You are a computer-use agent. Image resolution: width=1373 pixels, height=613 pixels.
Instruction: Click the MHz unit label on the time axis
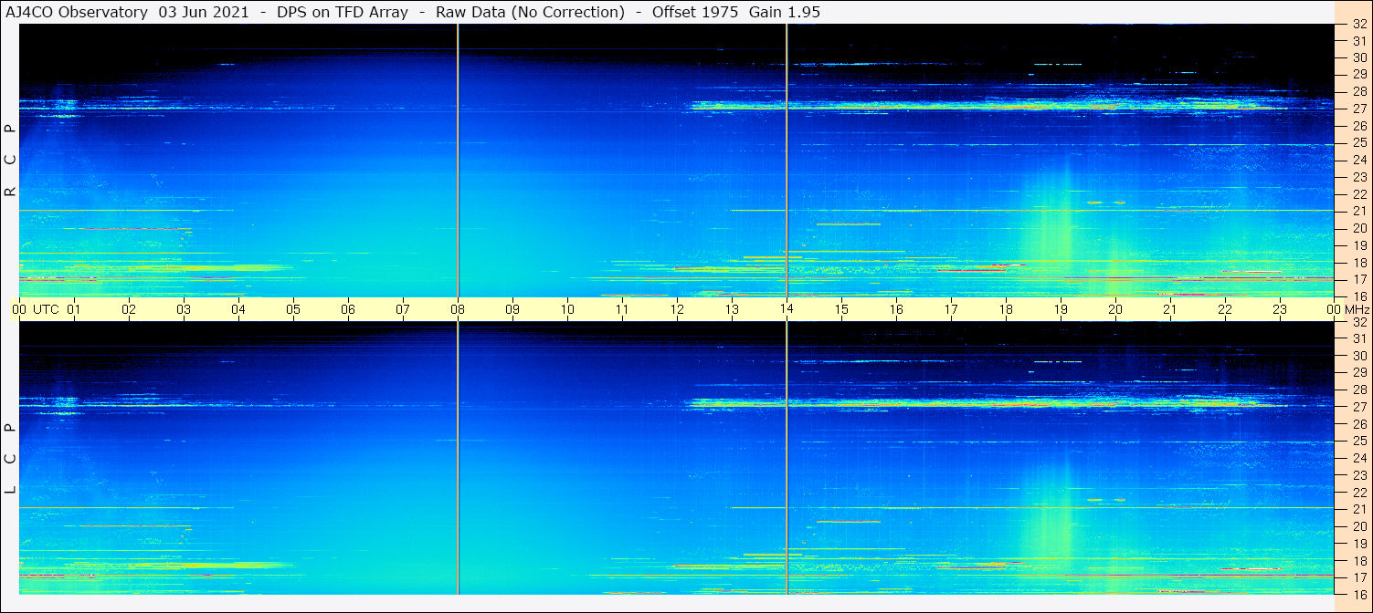(x=1356, y=309)
